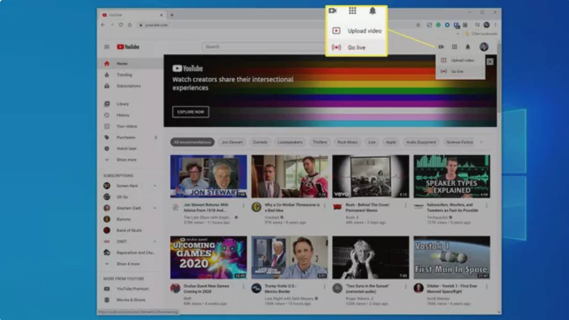Dismiss the rainbow banner with the X

click(x=490, y=62)
